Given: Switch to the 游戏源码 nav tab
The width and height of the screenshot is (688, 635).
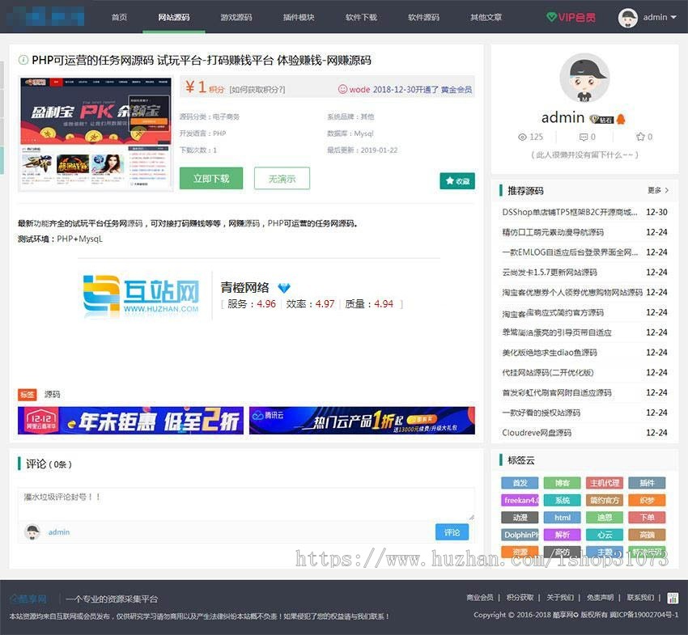Looking at the screenshot, I should click(236, 16).
